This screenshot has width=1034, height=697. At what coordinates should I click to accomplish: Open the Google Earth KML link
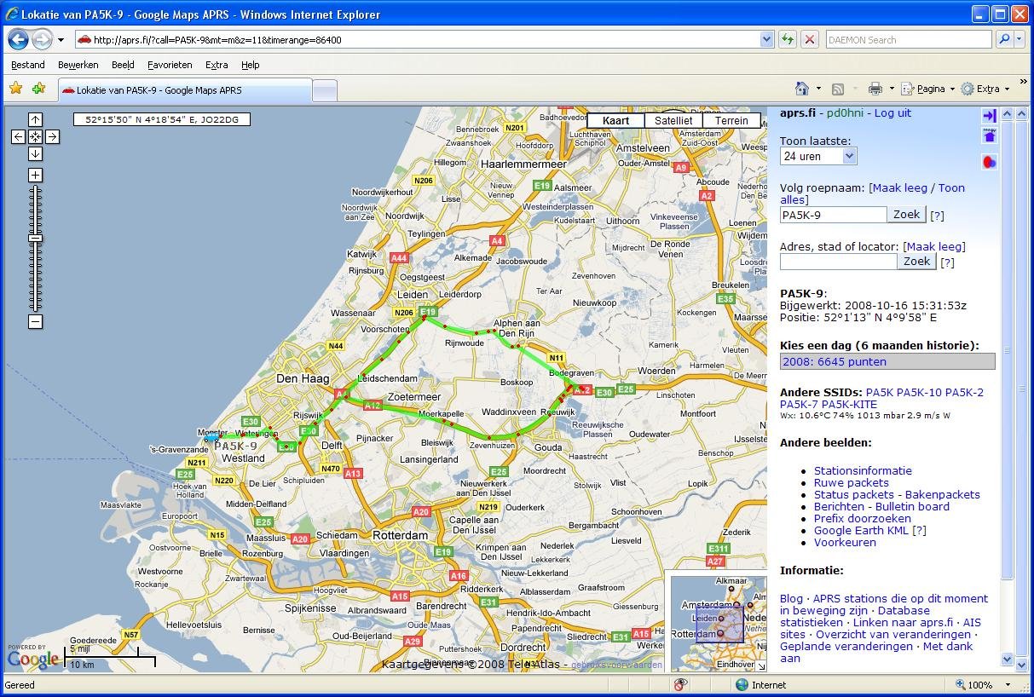click(x=861, y=530)
